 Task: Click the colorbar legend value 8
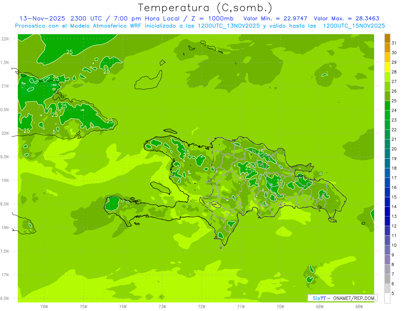(x=393, y=265)
